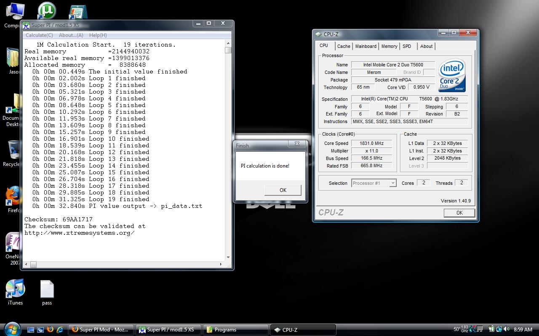
Task: Click the 50° temperature tray readout
Action: tap(456, 329)
